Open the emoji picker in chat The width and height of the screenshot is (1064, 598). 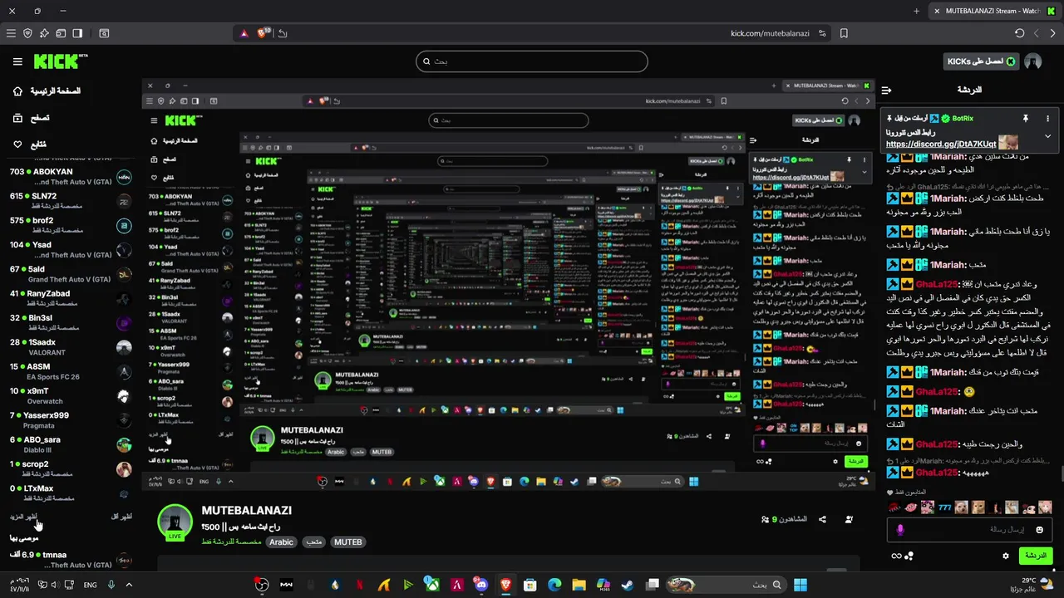1039,529
